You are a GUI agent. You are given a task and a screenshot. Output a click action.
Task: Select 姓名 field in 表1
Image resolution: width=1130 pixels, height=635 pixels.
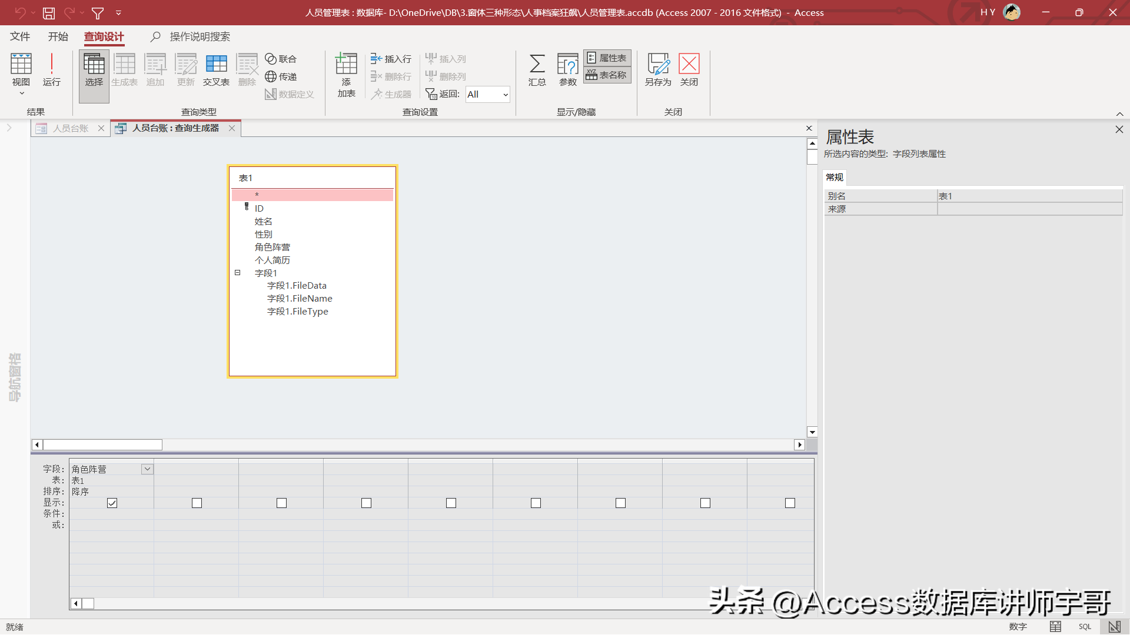coord(263,221)
